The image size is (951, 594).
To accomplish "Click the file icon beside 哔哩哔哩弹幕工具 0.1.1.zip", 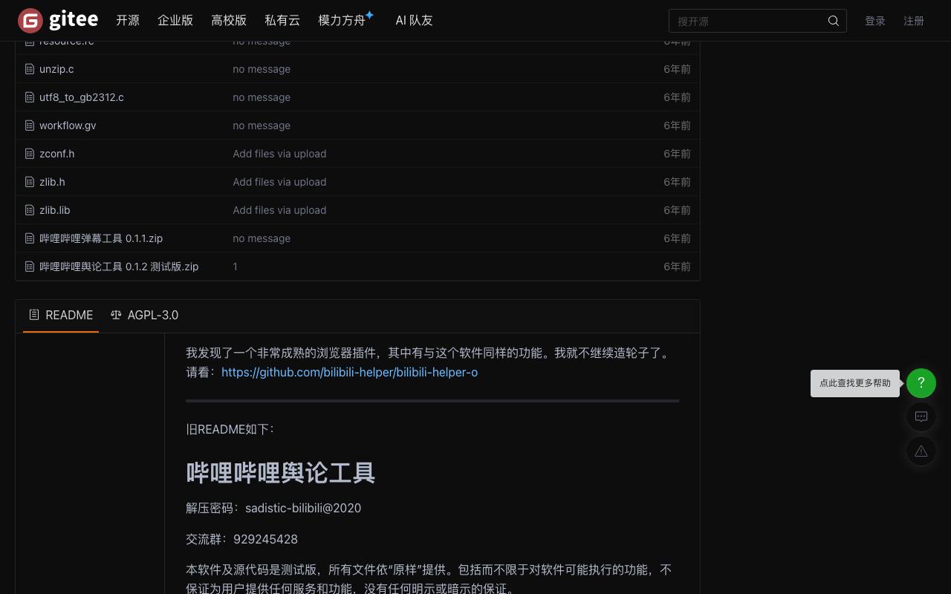I will (30, 238).
